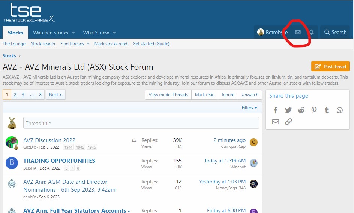Jump to page 1944 of AVZ Discussion
The image size is (354, 213).
tap(68, 147)
